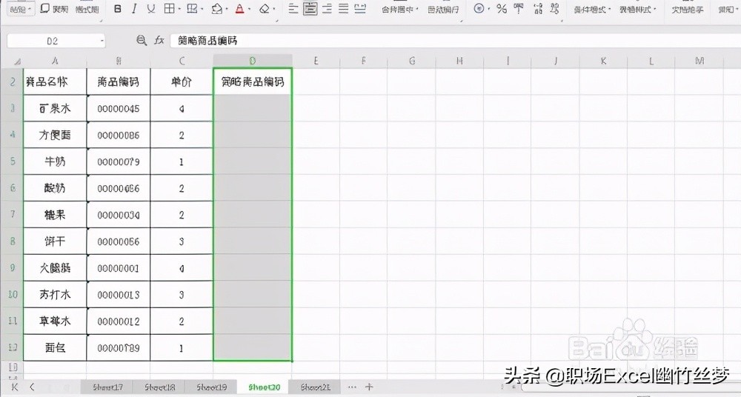Apply the red font color A
Screen dimensions: 741x397
(x=239, y=8)
